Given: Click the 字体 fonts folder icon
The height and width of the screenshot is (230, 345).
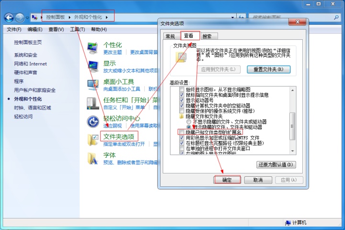Looking at the screenshot, I should (x=92, y=158).
